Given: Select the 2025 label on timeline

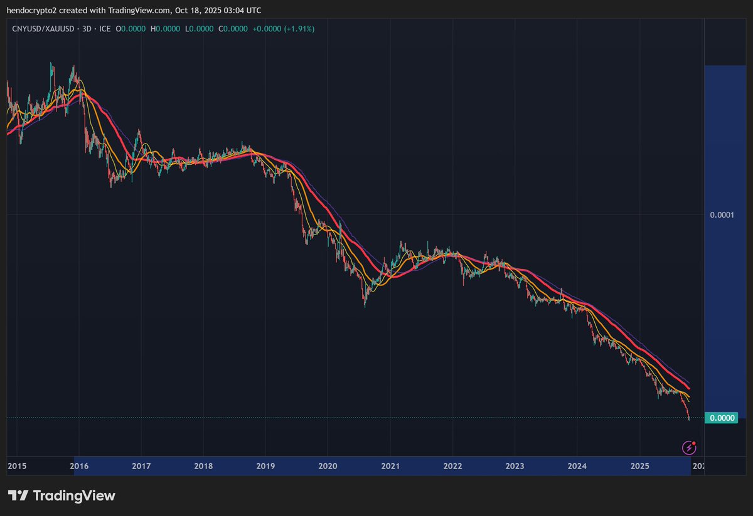Looking at the screenshot, I should [x=641, y=466].
